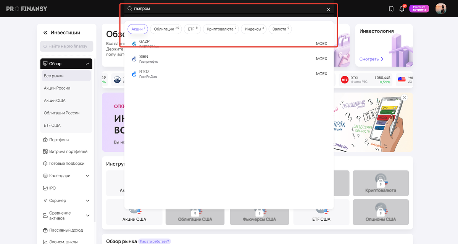
Task: Click the Инвестология card title
Action: coord(377,31)
